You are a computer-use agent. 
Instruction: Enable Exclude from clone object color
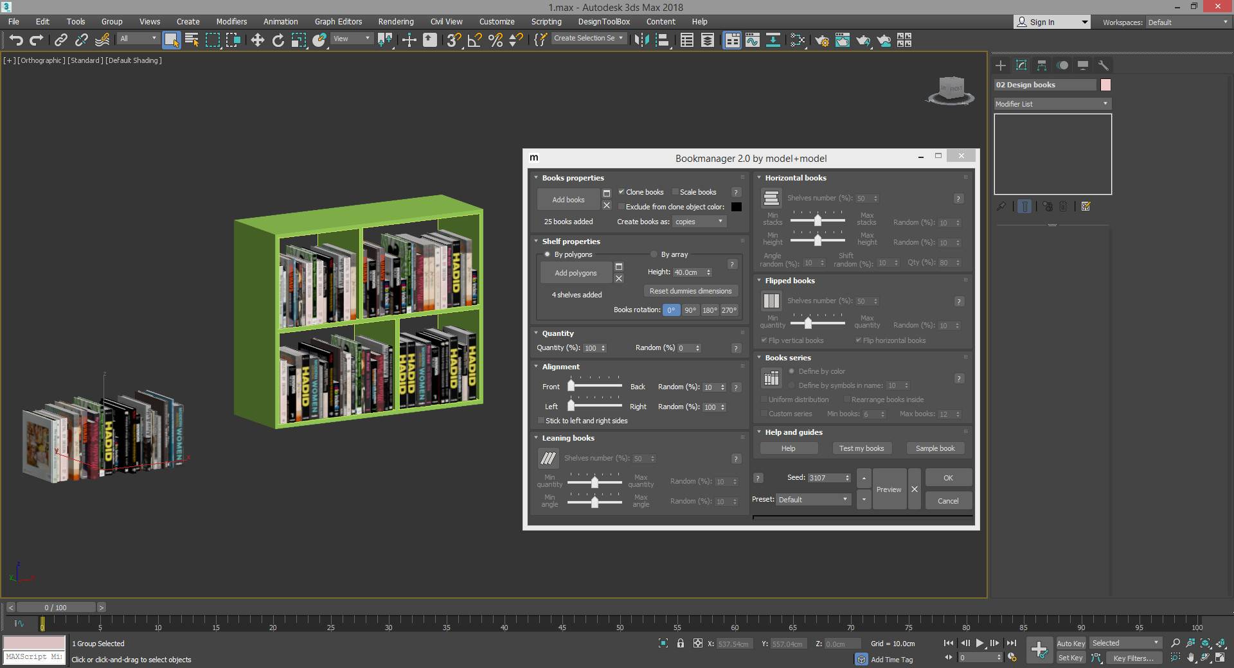tap(621, 207)
